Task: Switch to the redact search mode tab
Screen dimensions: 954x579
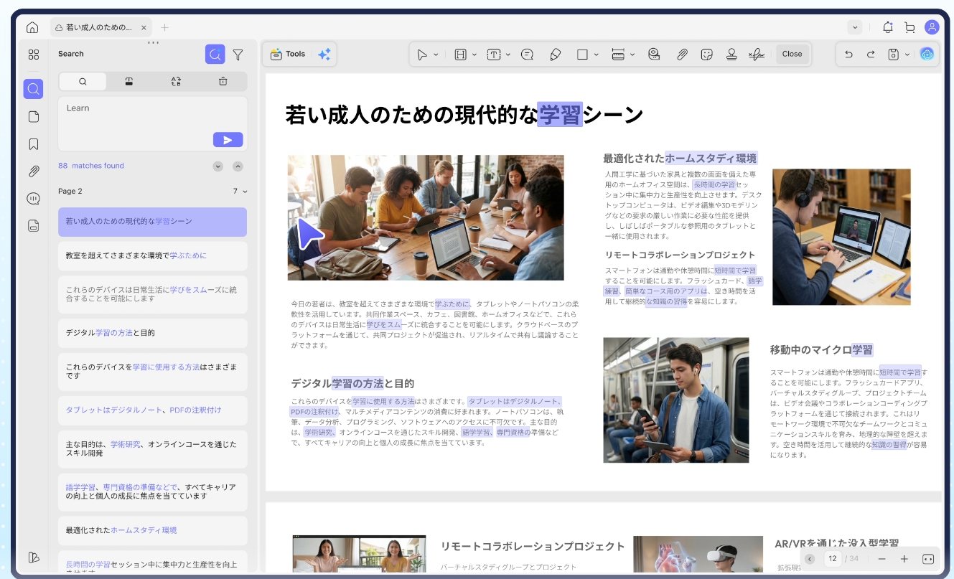Action: (129, 81)
